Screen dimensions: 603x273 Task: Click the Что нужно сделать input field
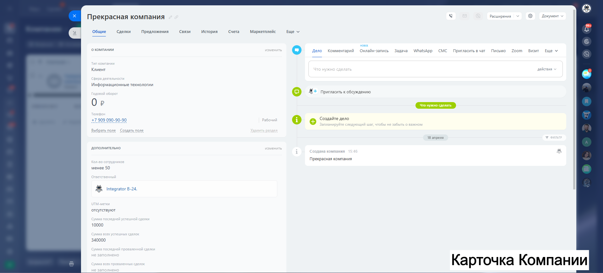(x=421, y=69)
